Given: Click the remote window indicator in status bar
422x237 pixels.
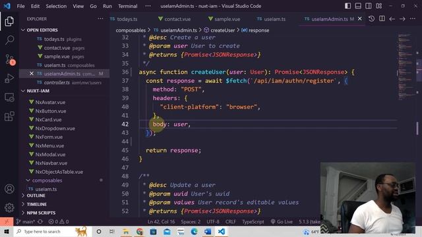Looking at the screenshot, I should tap(7, 222).
